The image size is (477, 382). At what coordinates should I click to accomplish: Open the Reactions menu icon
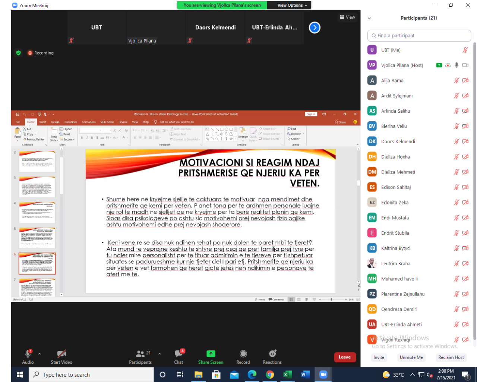272,354
